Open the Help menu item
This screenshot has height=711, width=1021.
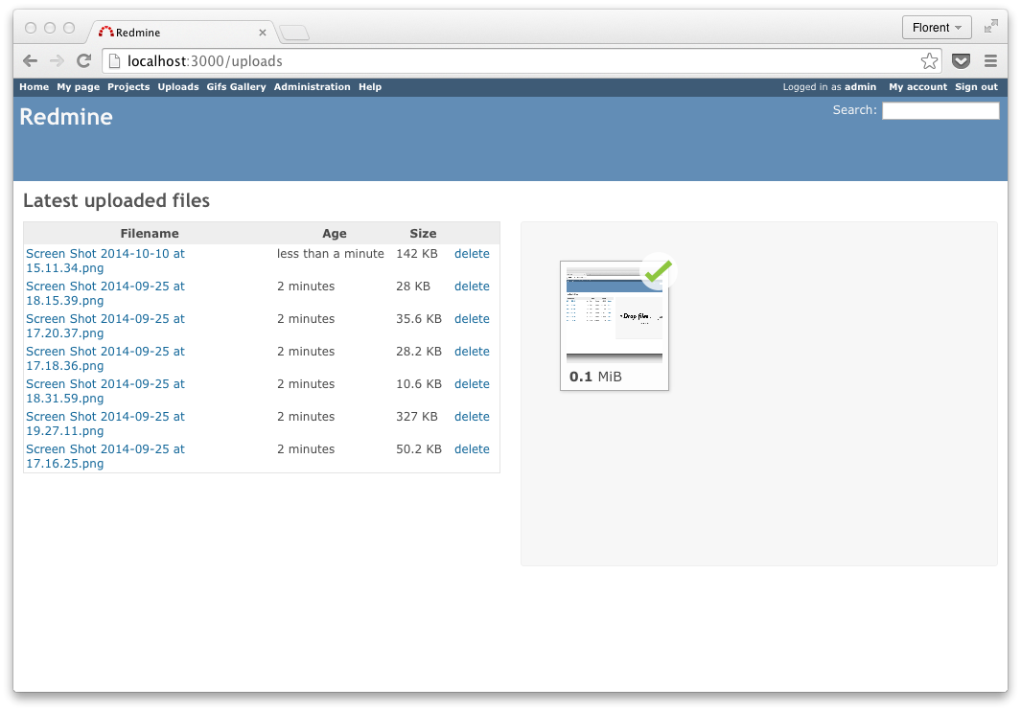(370, 86)
